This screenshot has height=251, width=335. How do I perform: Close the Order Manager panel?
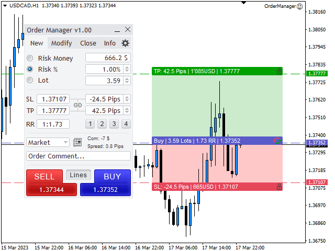coord(128,29)
